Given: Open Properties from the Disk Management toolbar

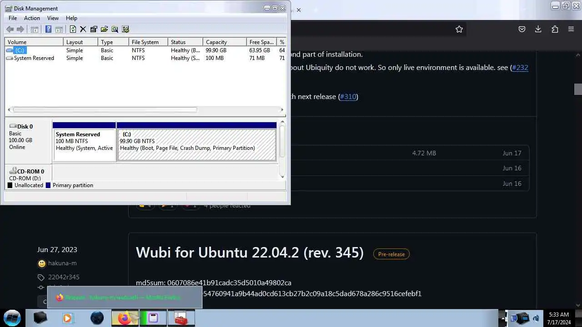Looking at the screenshot, I should click(x=94, y=29).
